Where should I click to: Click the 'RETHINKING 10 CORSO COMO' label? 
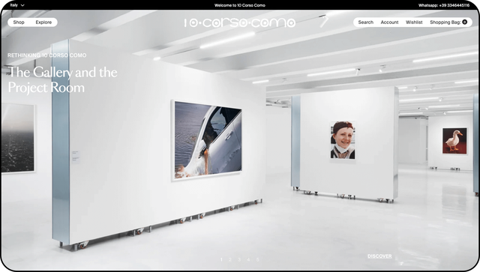click(x=46, y=55)
